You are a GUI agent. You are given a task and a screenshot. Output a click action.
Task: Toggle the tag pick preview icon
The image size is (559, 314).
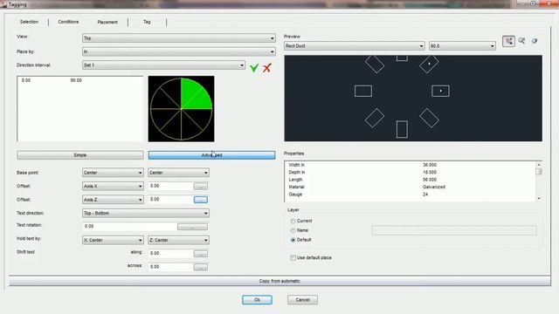click(508, 41)
